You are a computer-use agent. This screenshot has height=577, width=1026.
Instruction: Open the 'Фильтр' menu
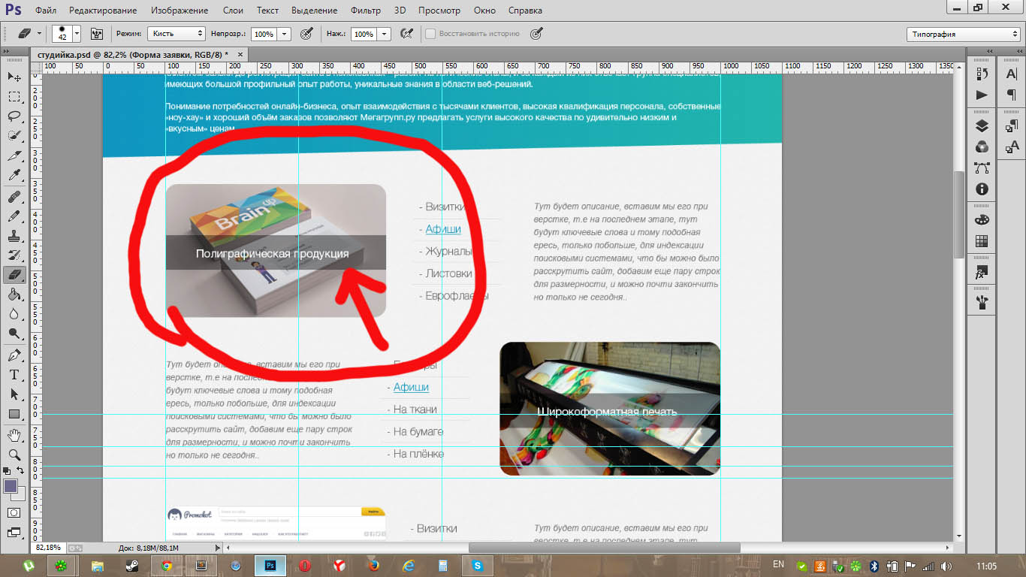(365, 11)
